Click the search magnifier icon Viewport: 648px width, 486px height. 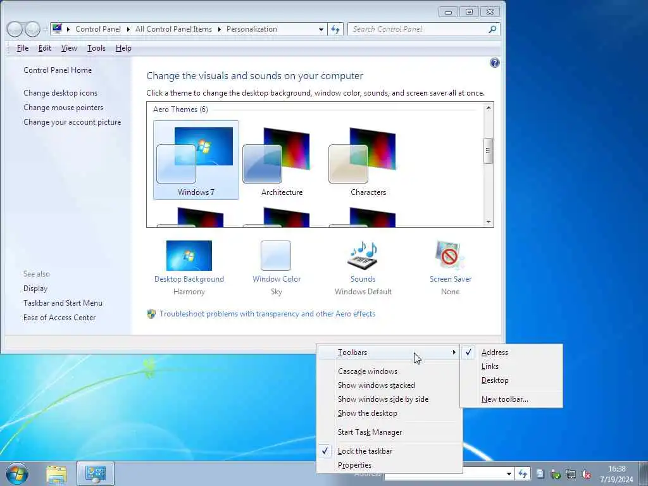click(492, 29)
